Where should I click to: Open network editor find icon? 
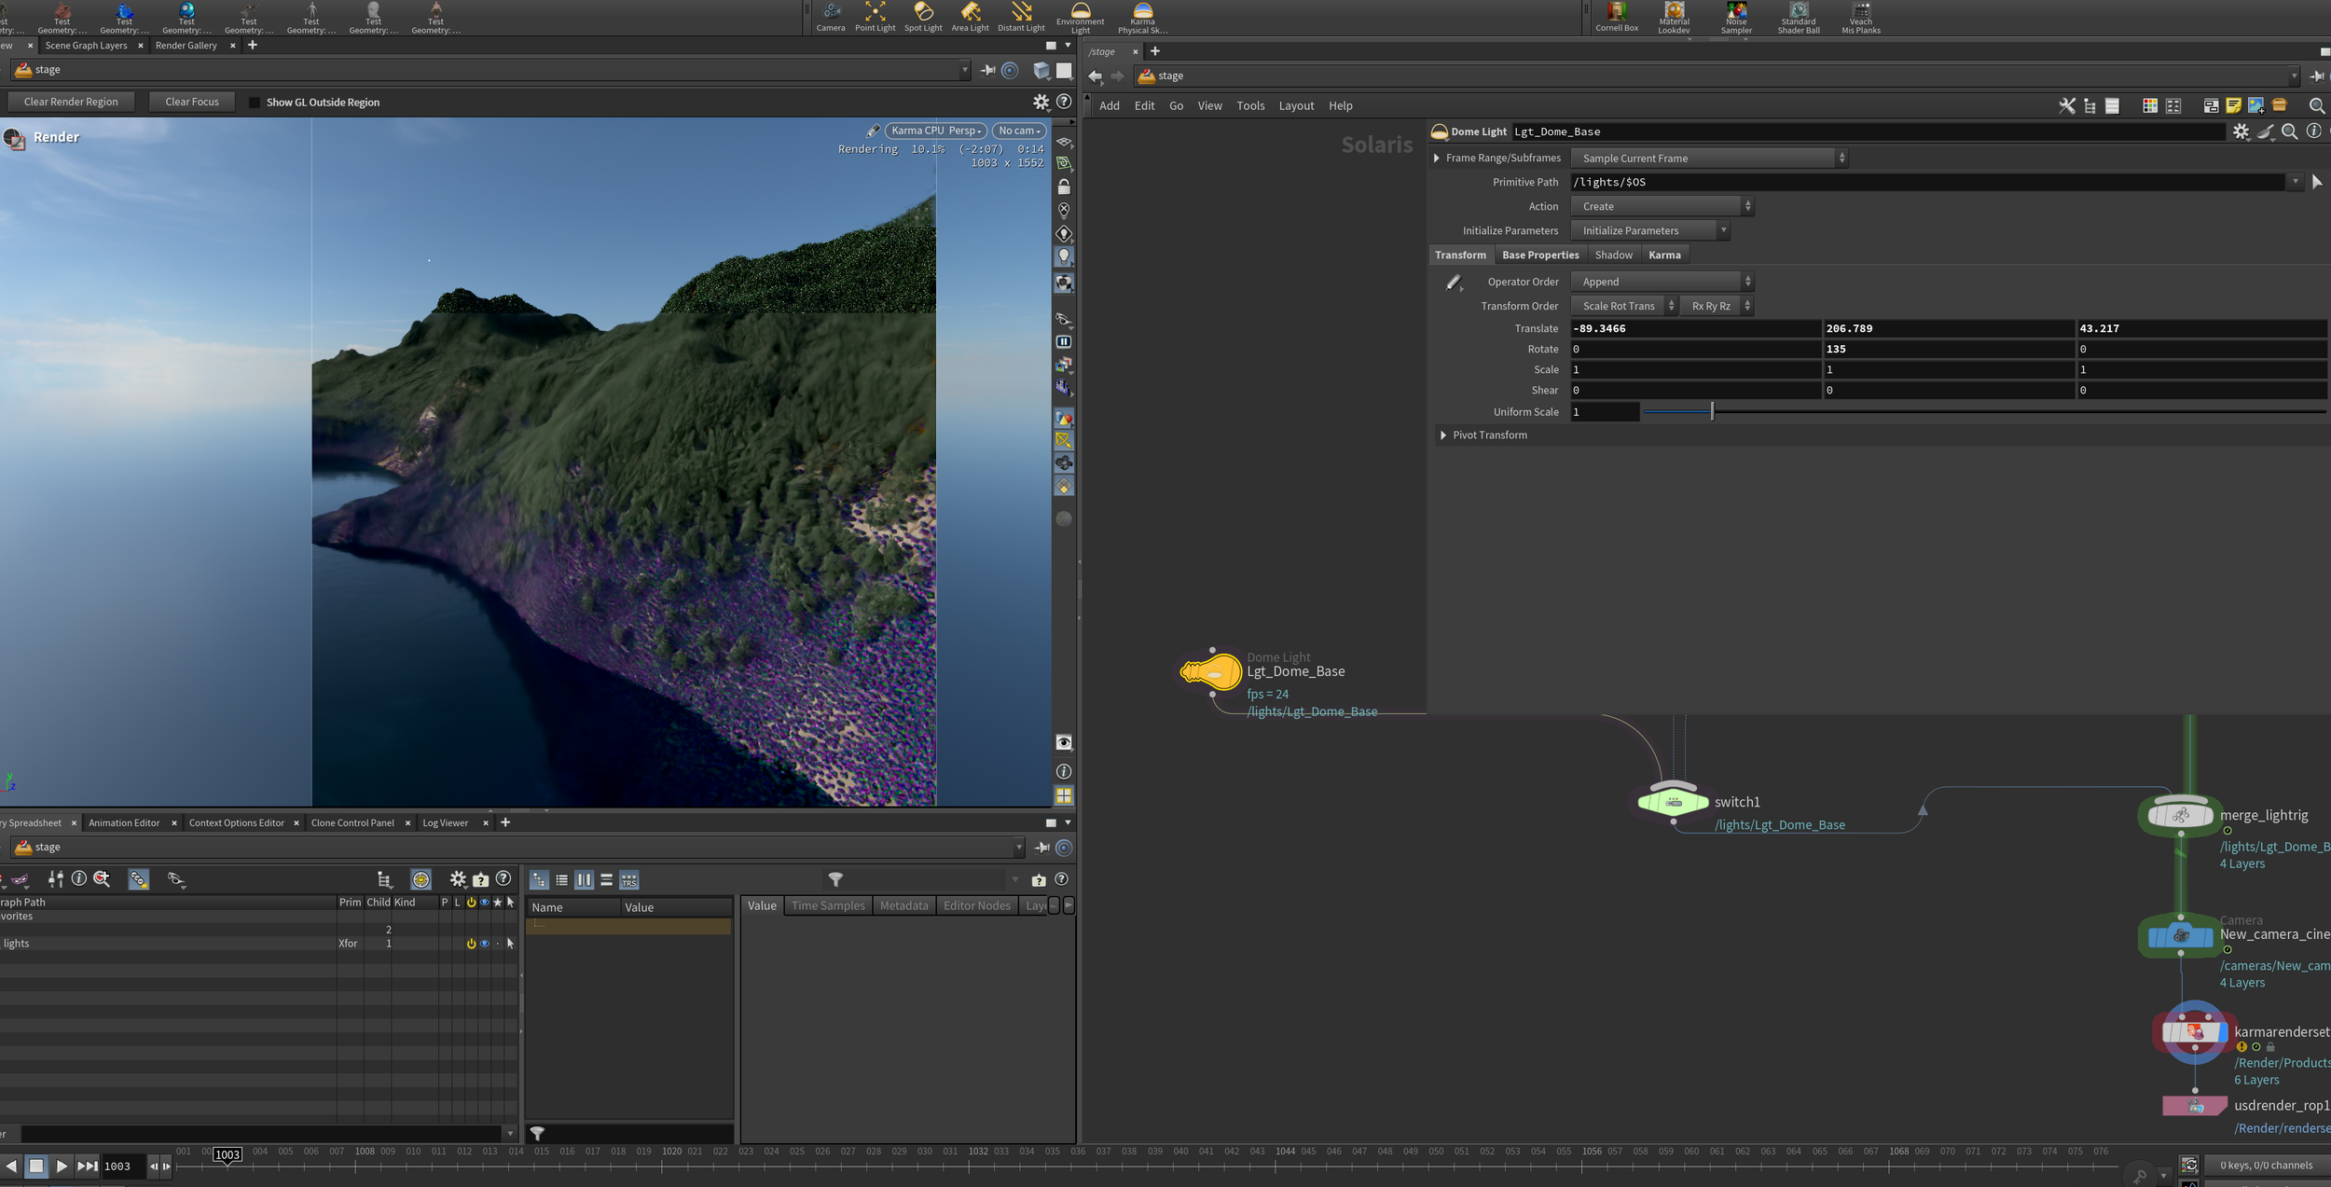(2317, 105)
